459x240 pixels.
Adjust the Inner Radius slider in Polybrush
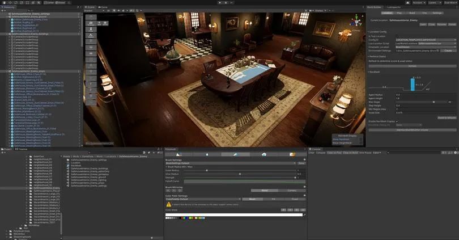(x=240, y=174)
